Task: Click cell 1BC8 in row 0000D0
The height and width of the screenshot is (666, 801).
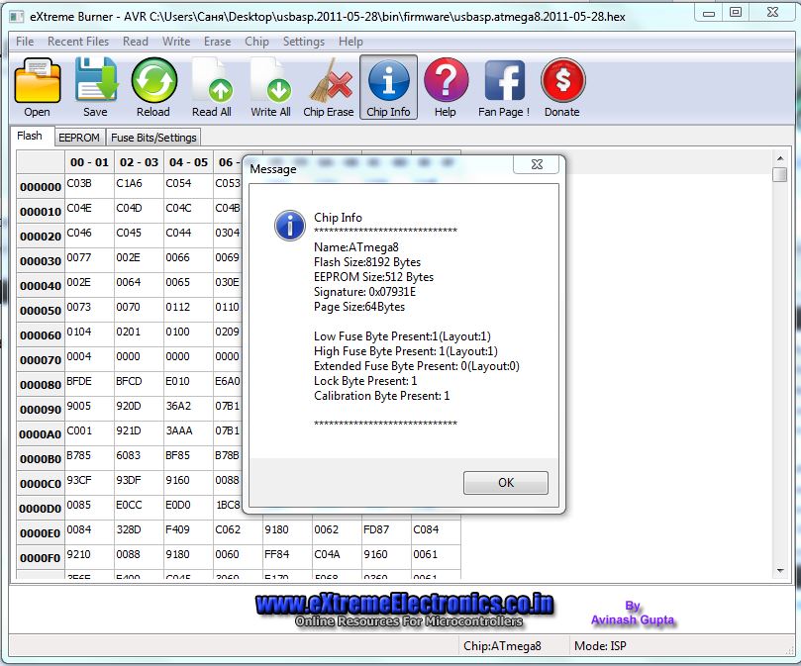Action: click(x=228, y=509)
